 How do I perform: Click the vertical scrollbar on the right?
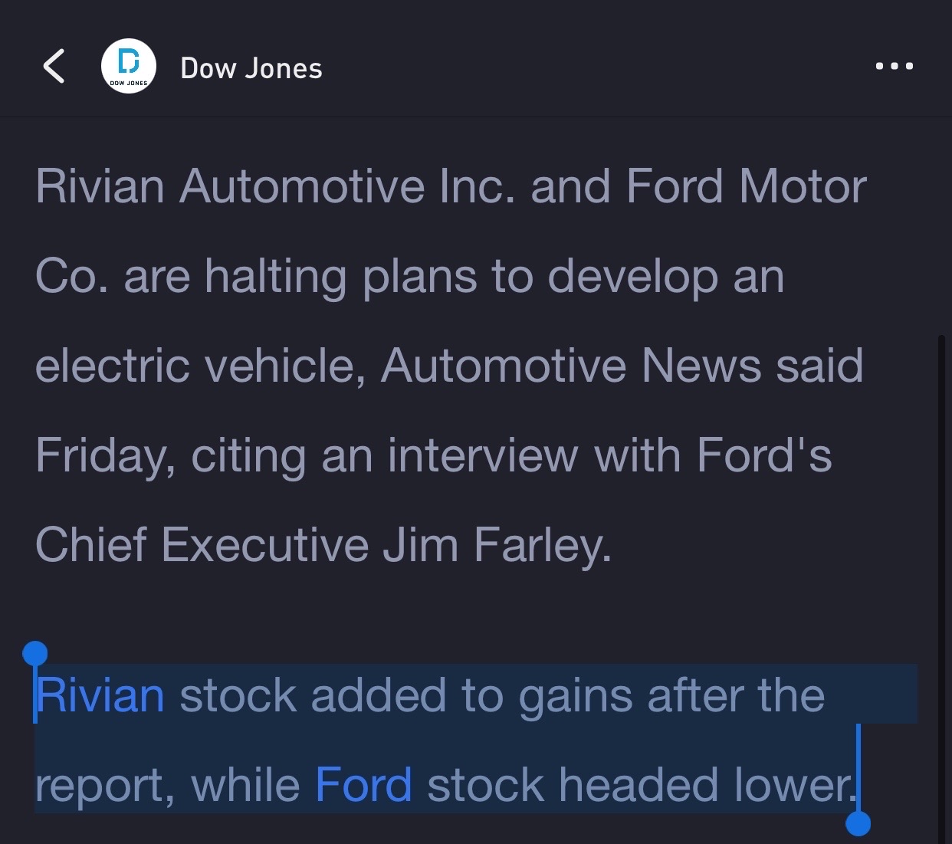941,583
